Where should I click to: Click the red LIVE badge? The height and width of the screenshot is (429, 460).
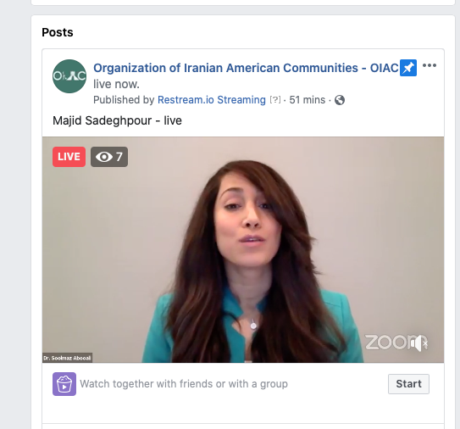point(69,157)
